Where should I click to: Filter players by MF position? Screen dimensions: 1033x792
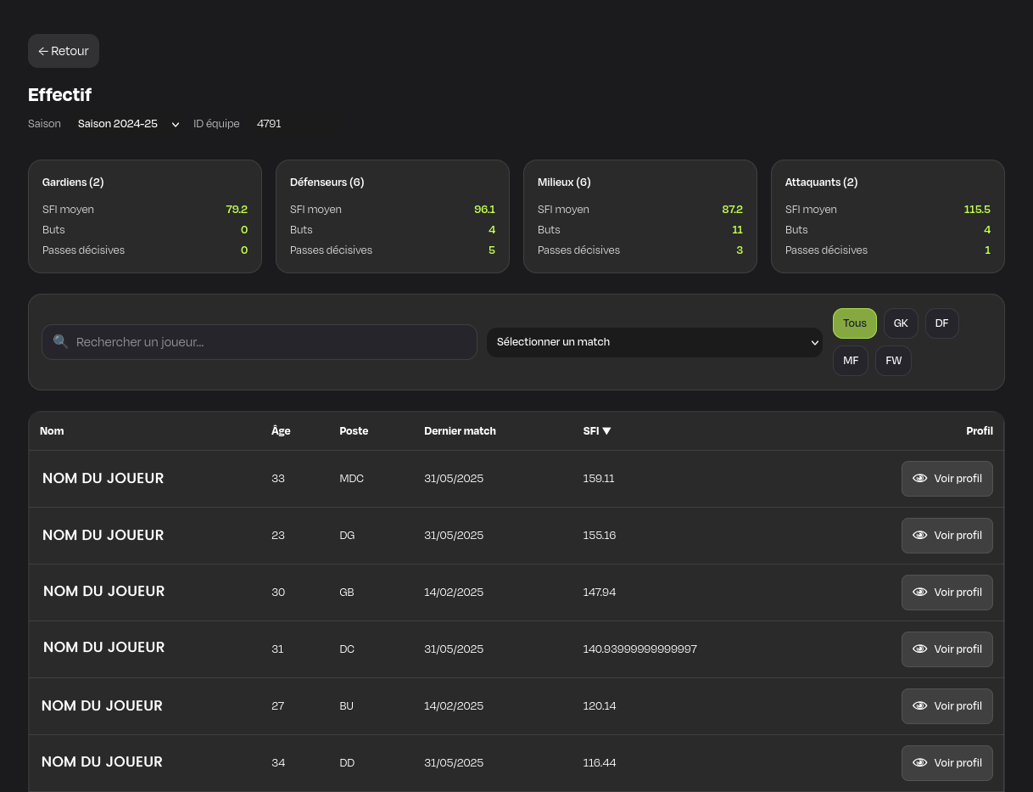850,361
